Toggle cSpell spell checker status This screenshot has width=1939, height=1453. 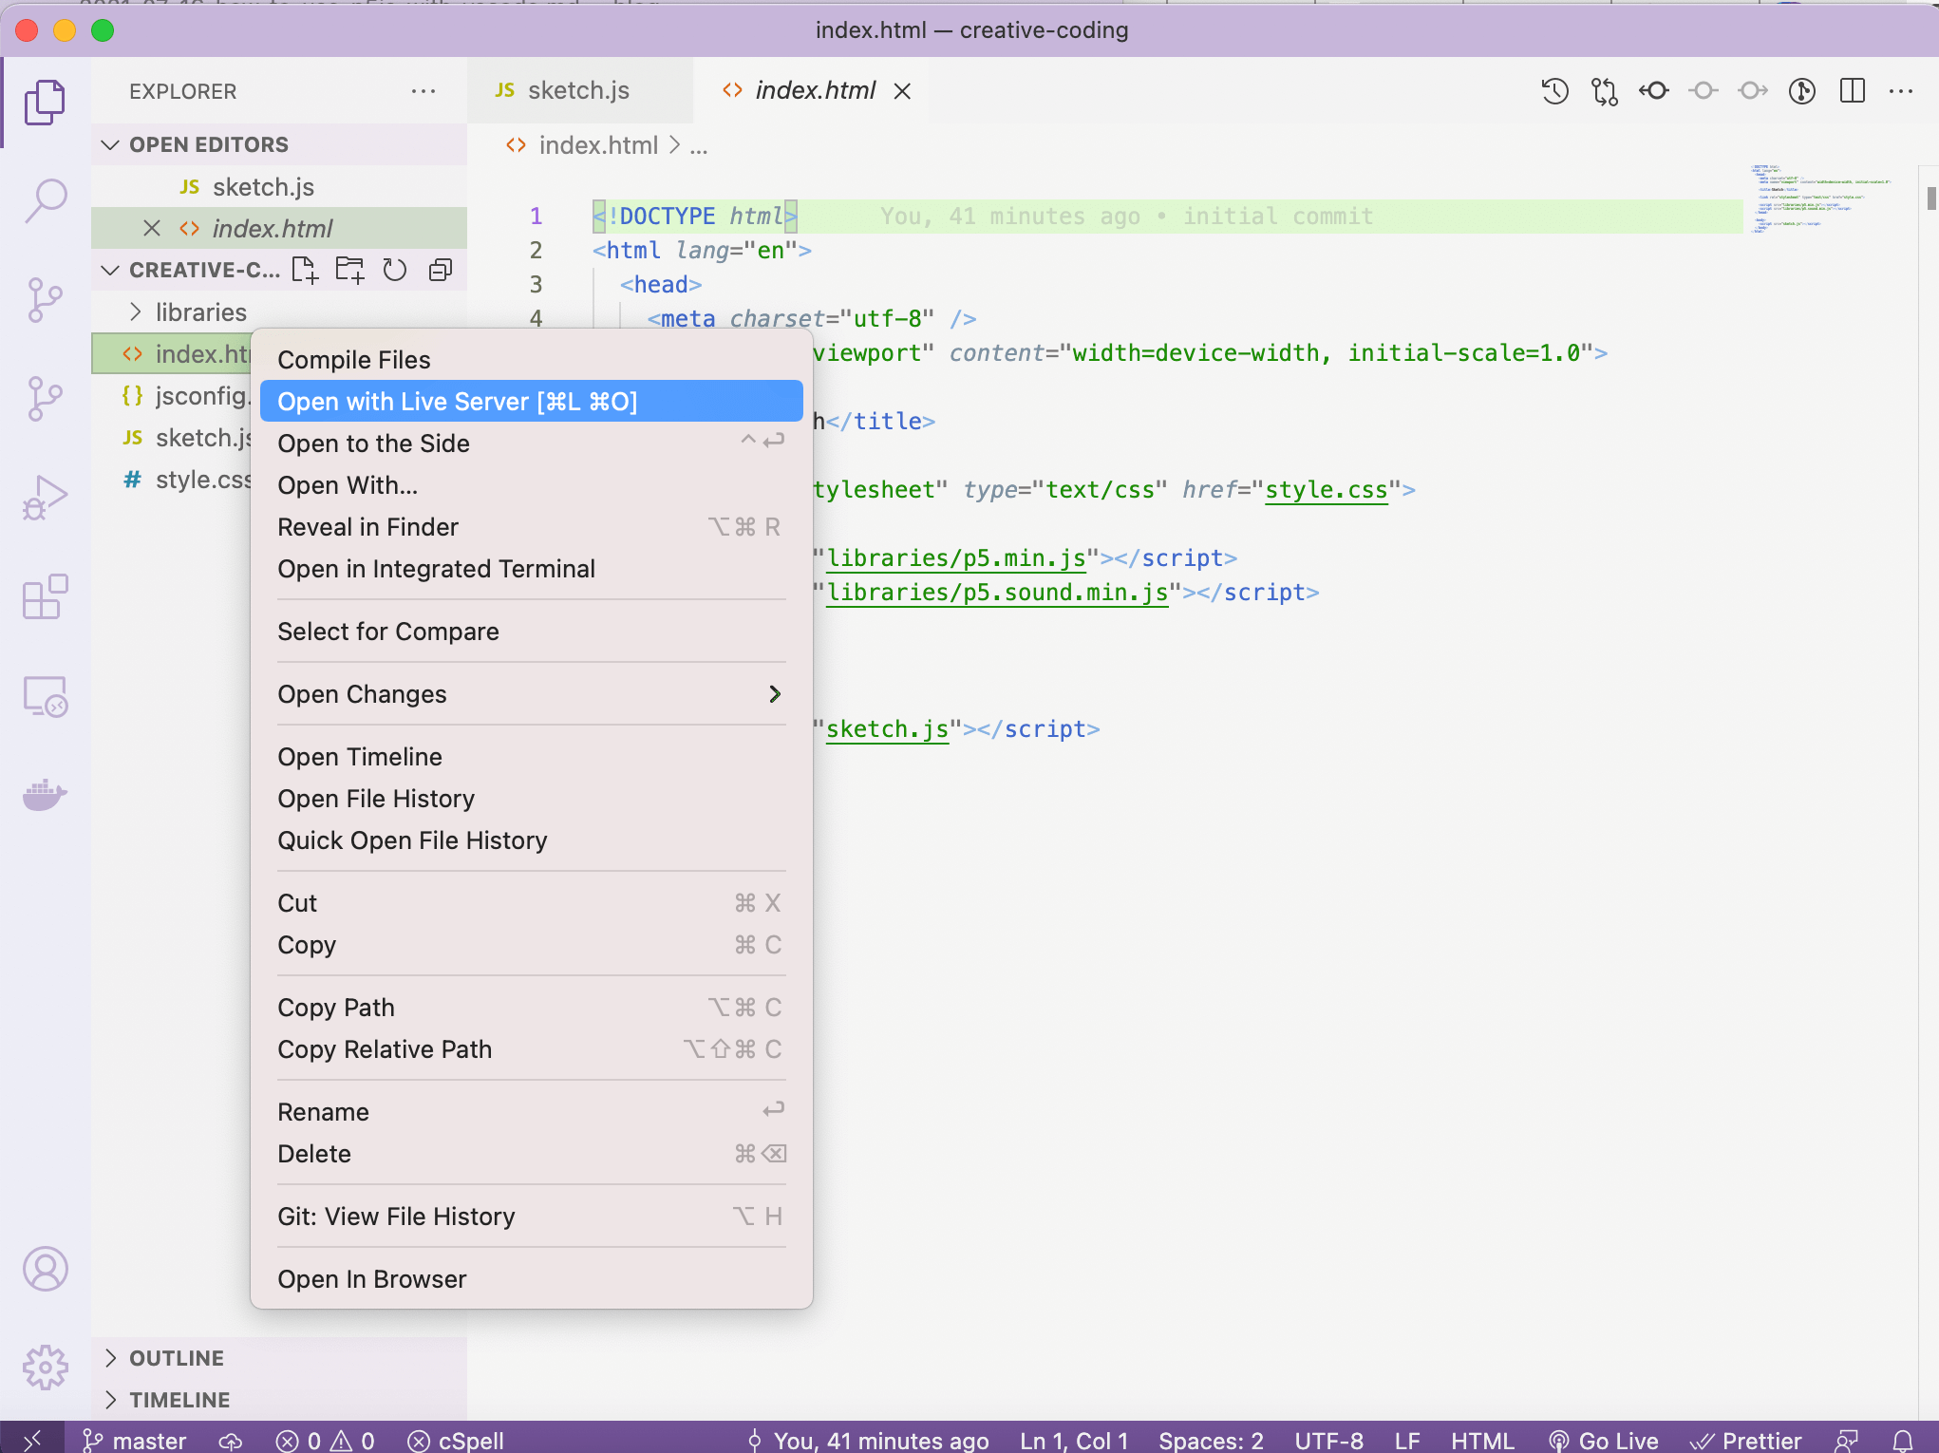click(x=456, y=1440)
